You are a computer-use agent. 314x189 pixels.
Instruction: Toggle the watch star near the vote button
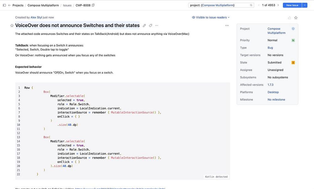(296, 18)
